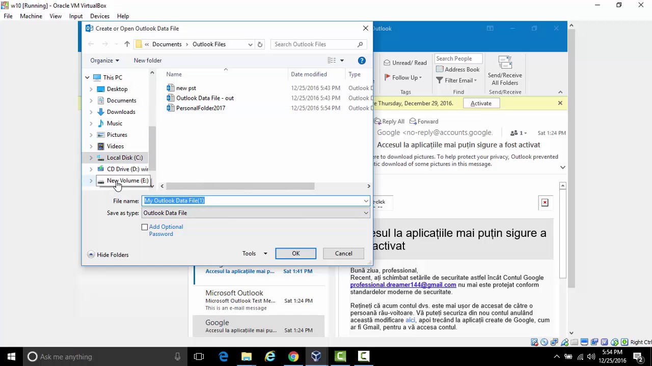Select CD Drive (D:) in tree
The height and width of the screenshot is (366, 652).
tap(127, 169)
